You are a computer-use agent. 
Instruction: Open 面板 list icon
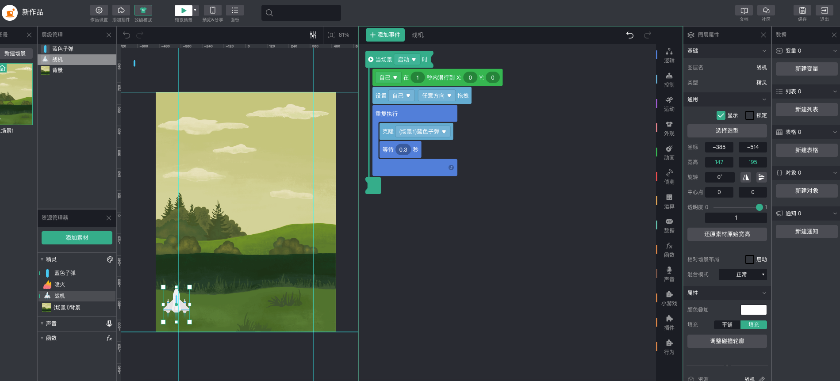[x=235, y=10]
